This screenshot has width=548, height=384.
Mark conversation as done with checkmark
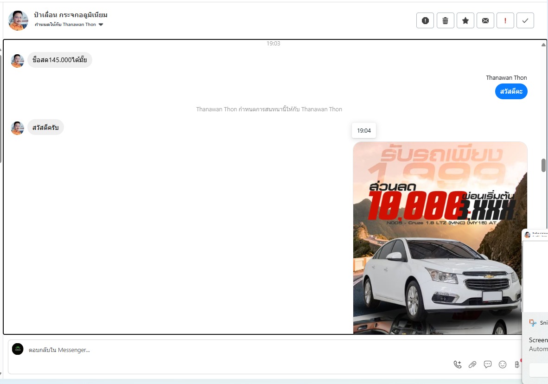pos(525,20)
